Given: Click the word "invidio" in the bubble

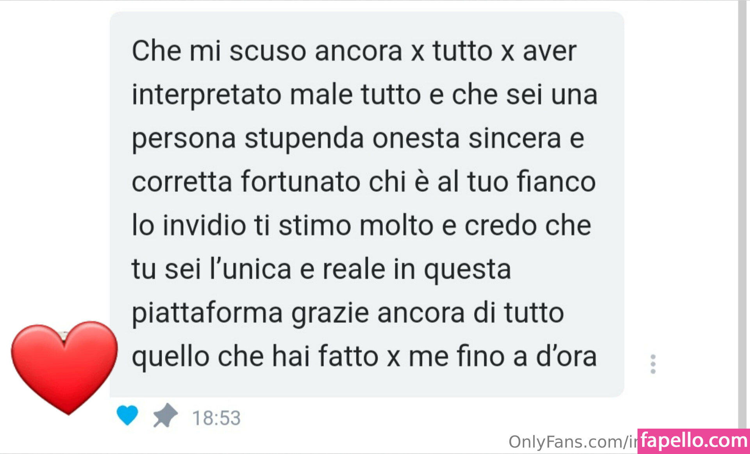Looking at the screenshot, I should pyautogui.click(x=204, y=225).
